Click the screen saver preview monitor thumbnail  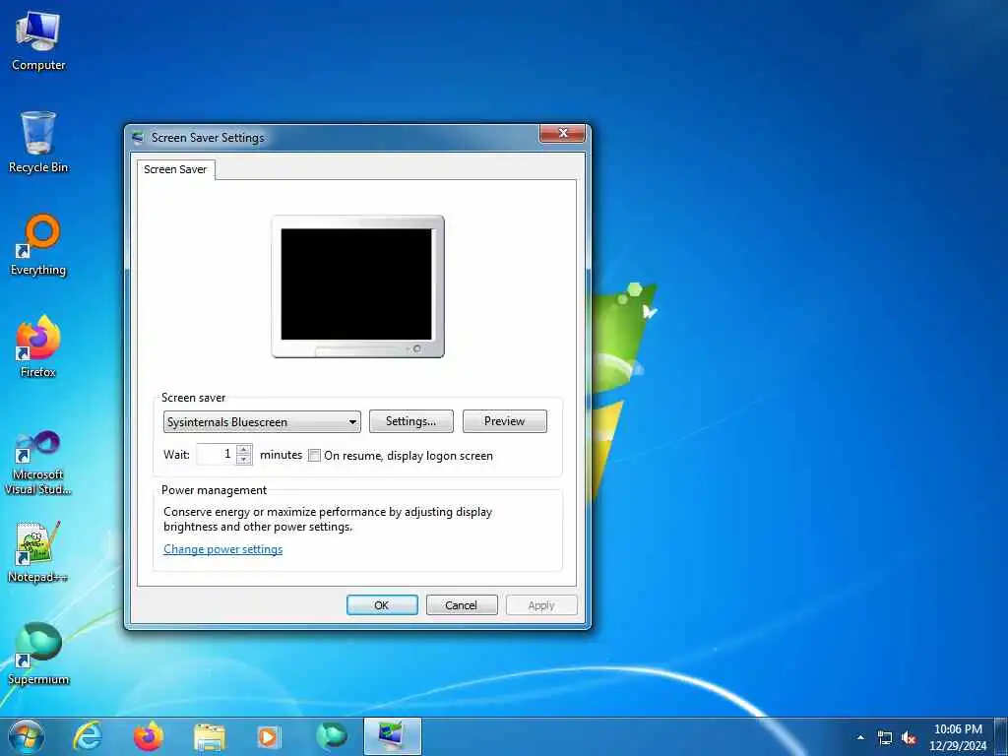[357, 286]
